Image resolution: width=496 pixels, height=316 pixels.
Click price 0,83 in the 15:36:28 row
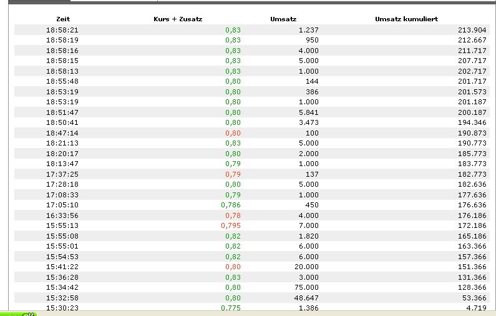(x=233, y=277)
